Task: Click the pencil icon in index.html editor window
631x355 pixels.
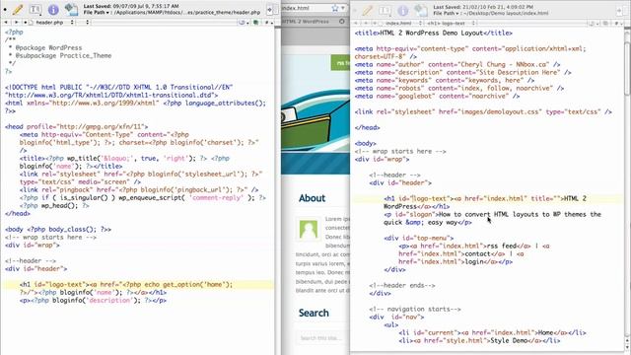Action: coord(367,11)
